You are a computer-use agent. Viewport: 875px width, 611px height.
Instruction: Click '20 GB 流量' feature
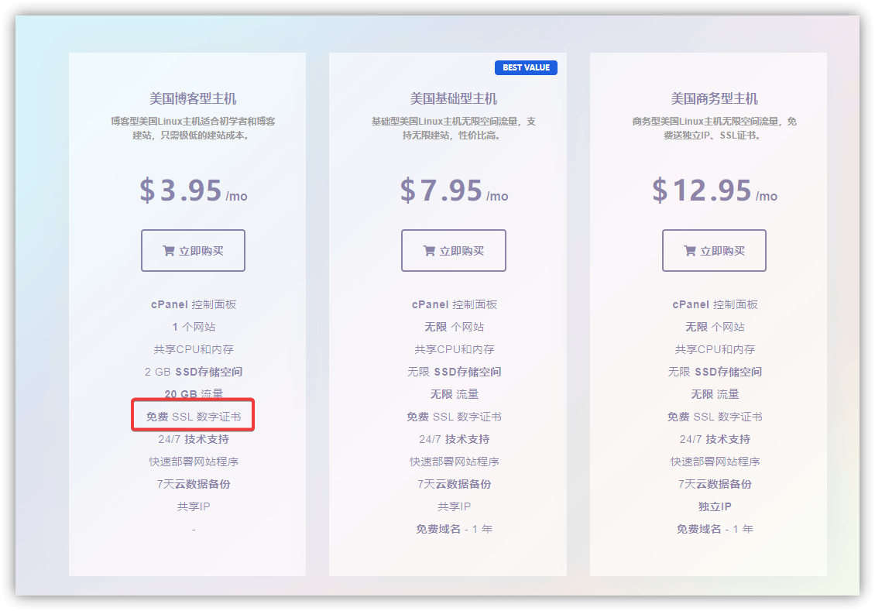click(194, 393)
